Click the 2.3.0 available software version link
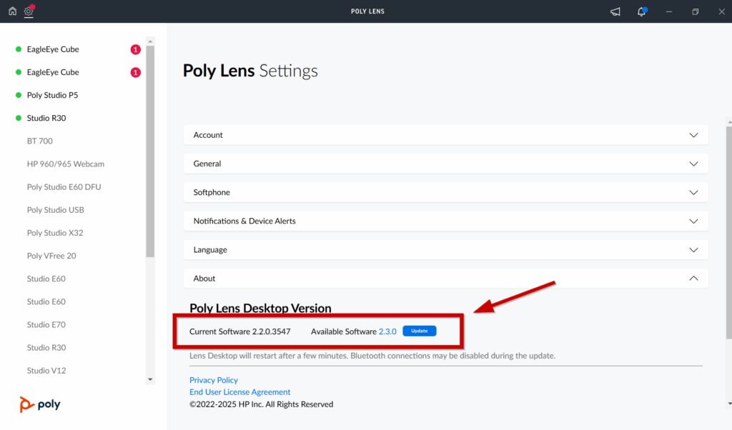 [x=387, y=331]
